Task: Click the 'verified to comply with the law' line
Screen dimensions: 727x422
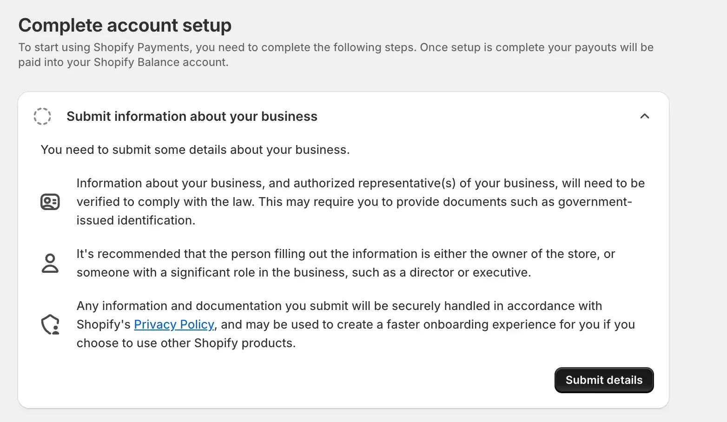Action: pyautogui.click(x=354, y=202)
